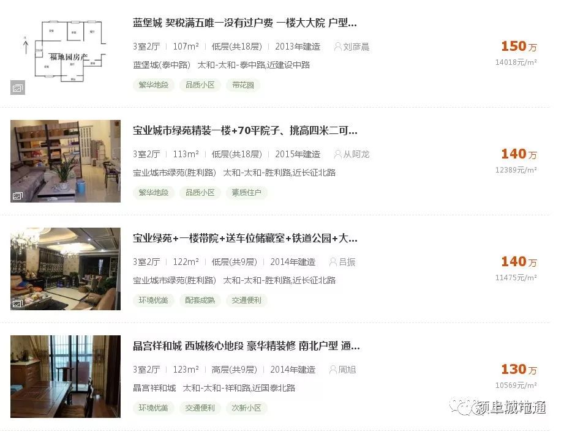Select the 次新小区 tag
This screenshot has width=564, height=432.
pos(246,408)
